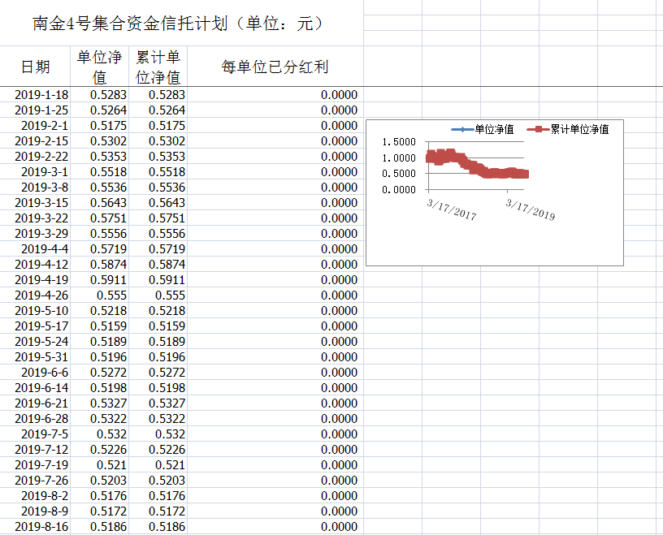Click 累计单位净值 cell in the 2019-5-10 row

tap(158, 311)
